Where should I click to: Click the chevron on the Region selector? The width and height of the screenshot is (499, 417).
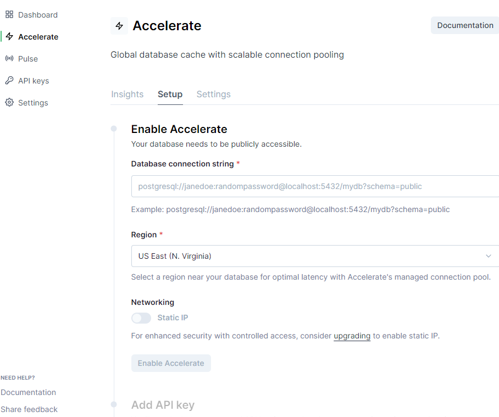point(489,256)
